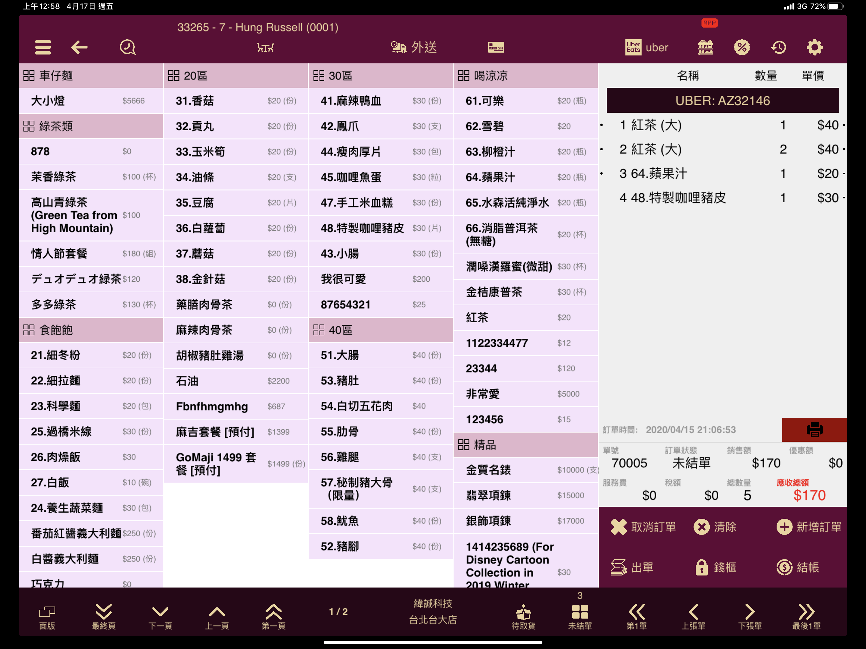The image size is (866, 649).
Task: Add 銀飾項鍊 $17000 item
Action: [525, 521]
